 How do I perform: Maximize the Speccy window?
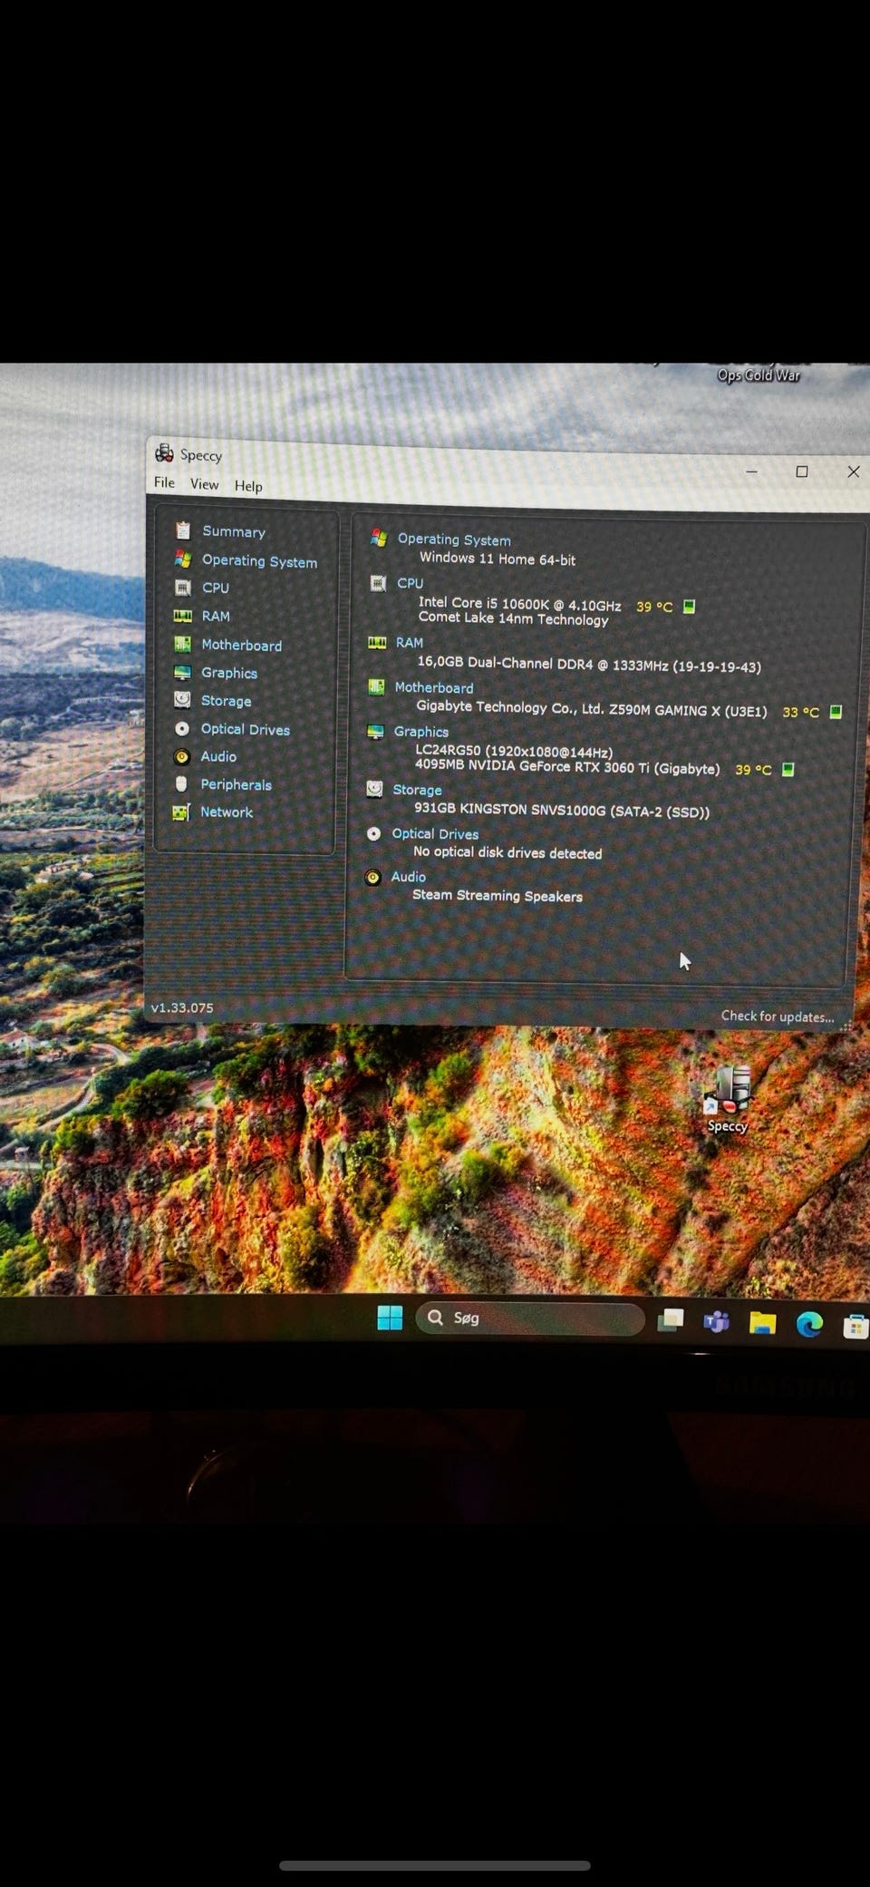point(802,472)
